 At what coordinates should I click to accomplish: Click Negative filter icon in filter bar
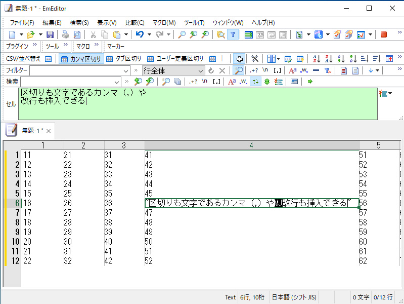pos(316,70)
